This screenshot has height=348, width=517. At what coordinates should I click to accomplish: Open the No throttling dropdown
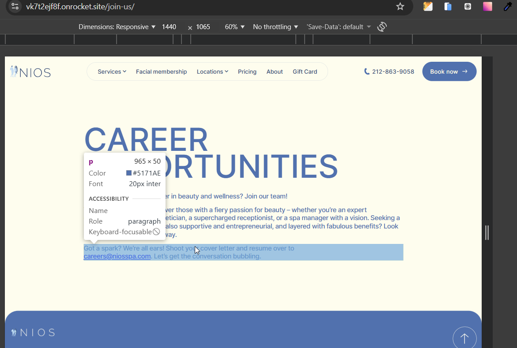coord(275,27)
